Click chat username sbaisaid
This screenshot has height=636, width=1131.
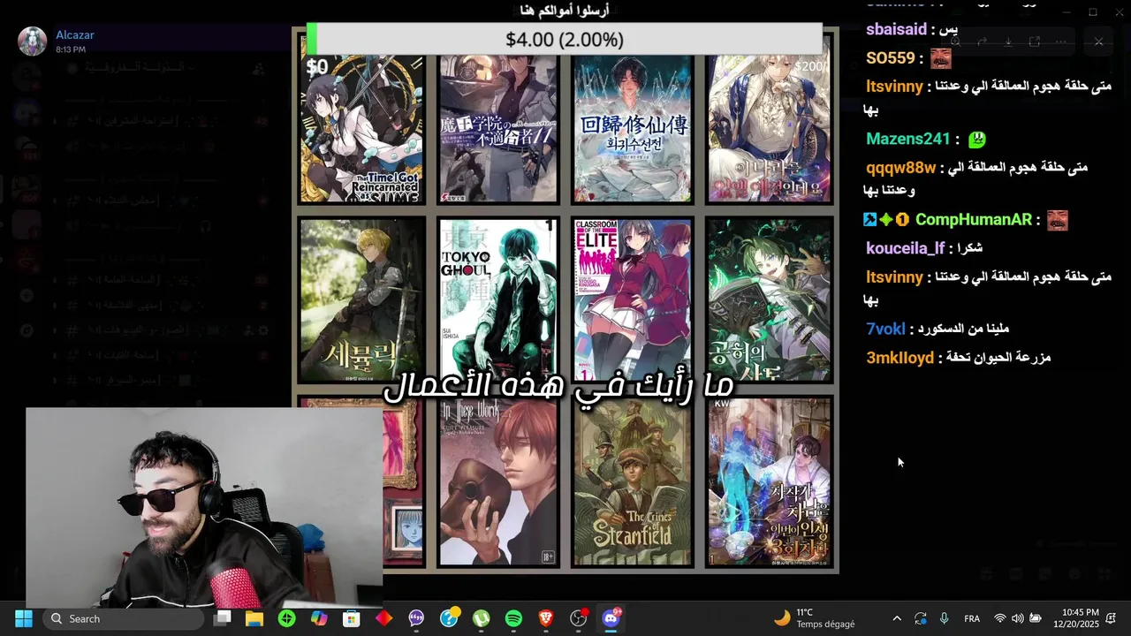click(896, 29)
